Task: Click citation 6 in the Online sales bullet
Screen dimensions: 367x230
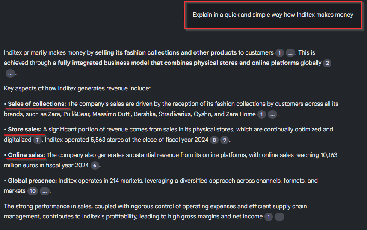Action: tap(95, 166)
